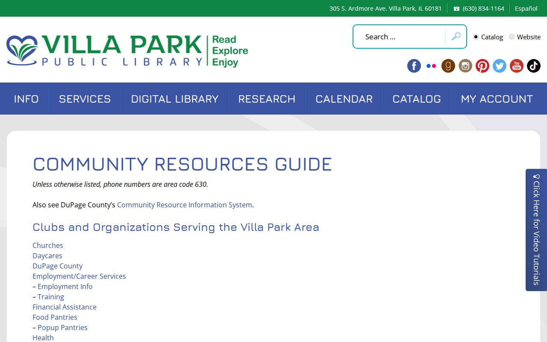Open the Food Pantries link
This screenshot has height=342, width=547.
(x=55, y=317)
